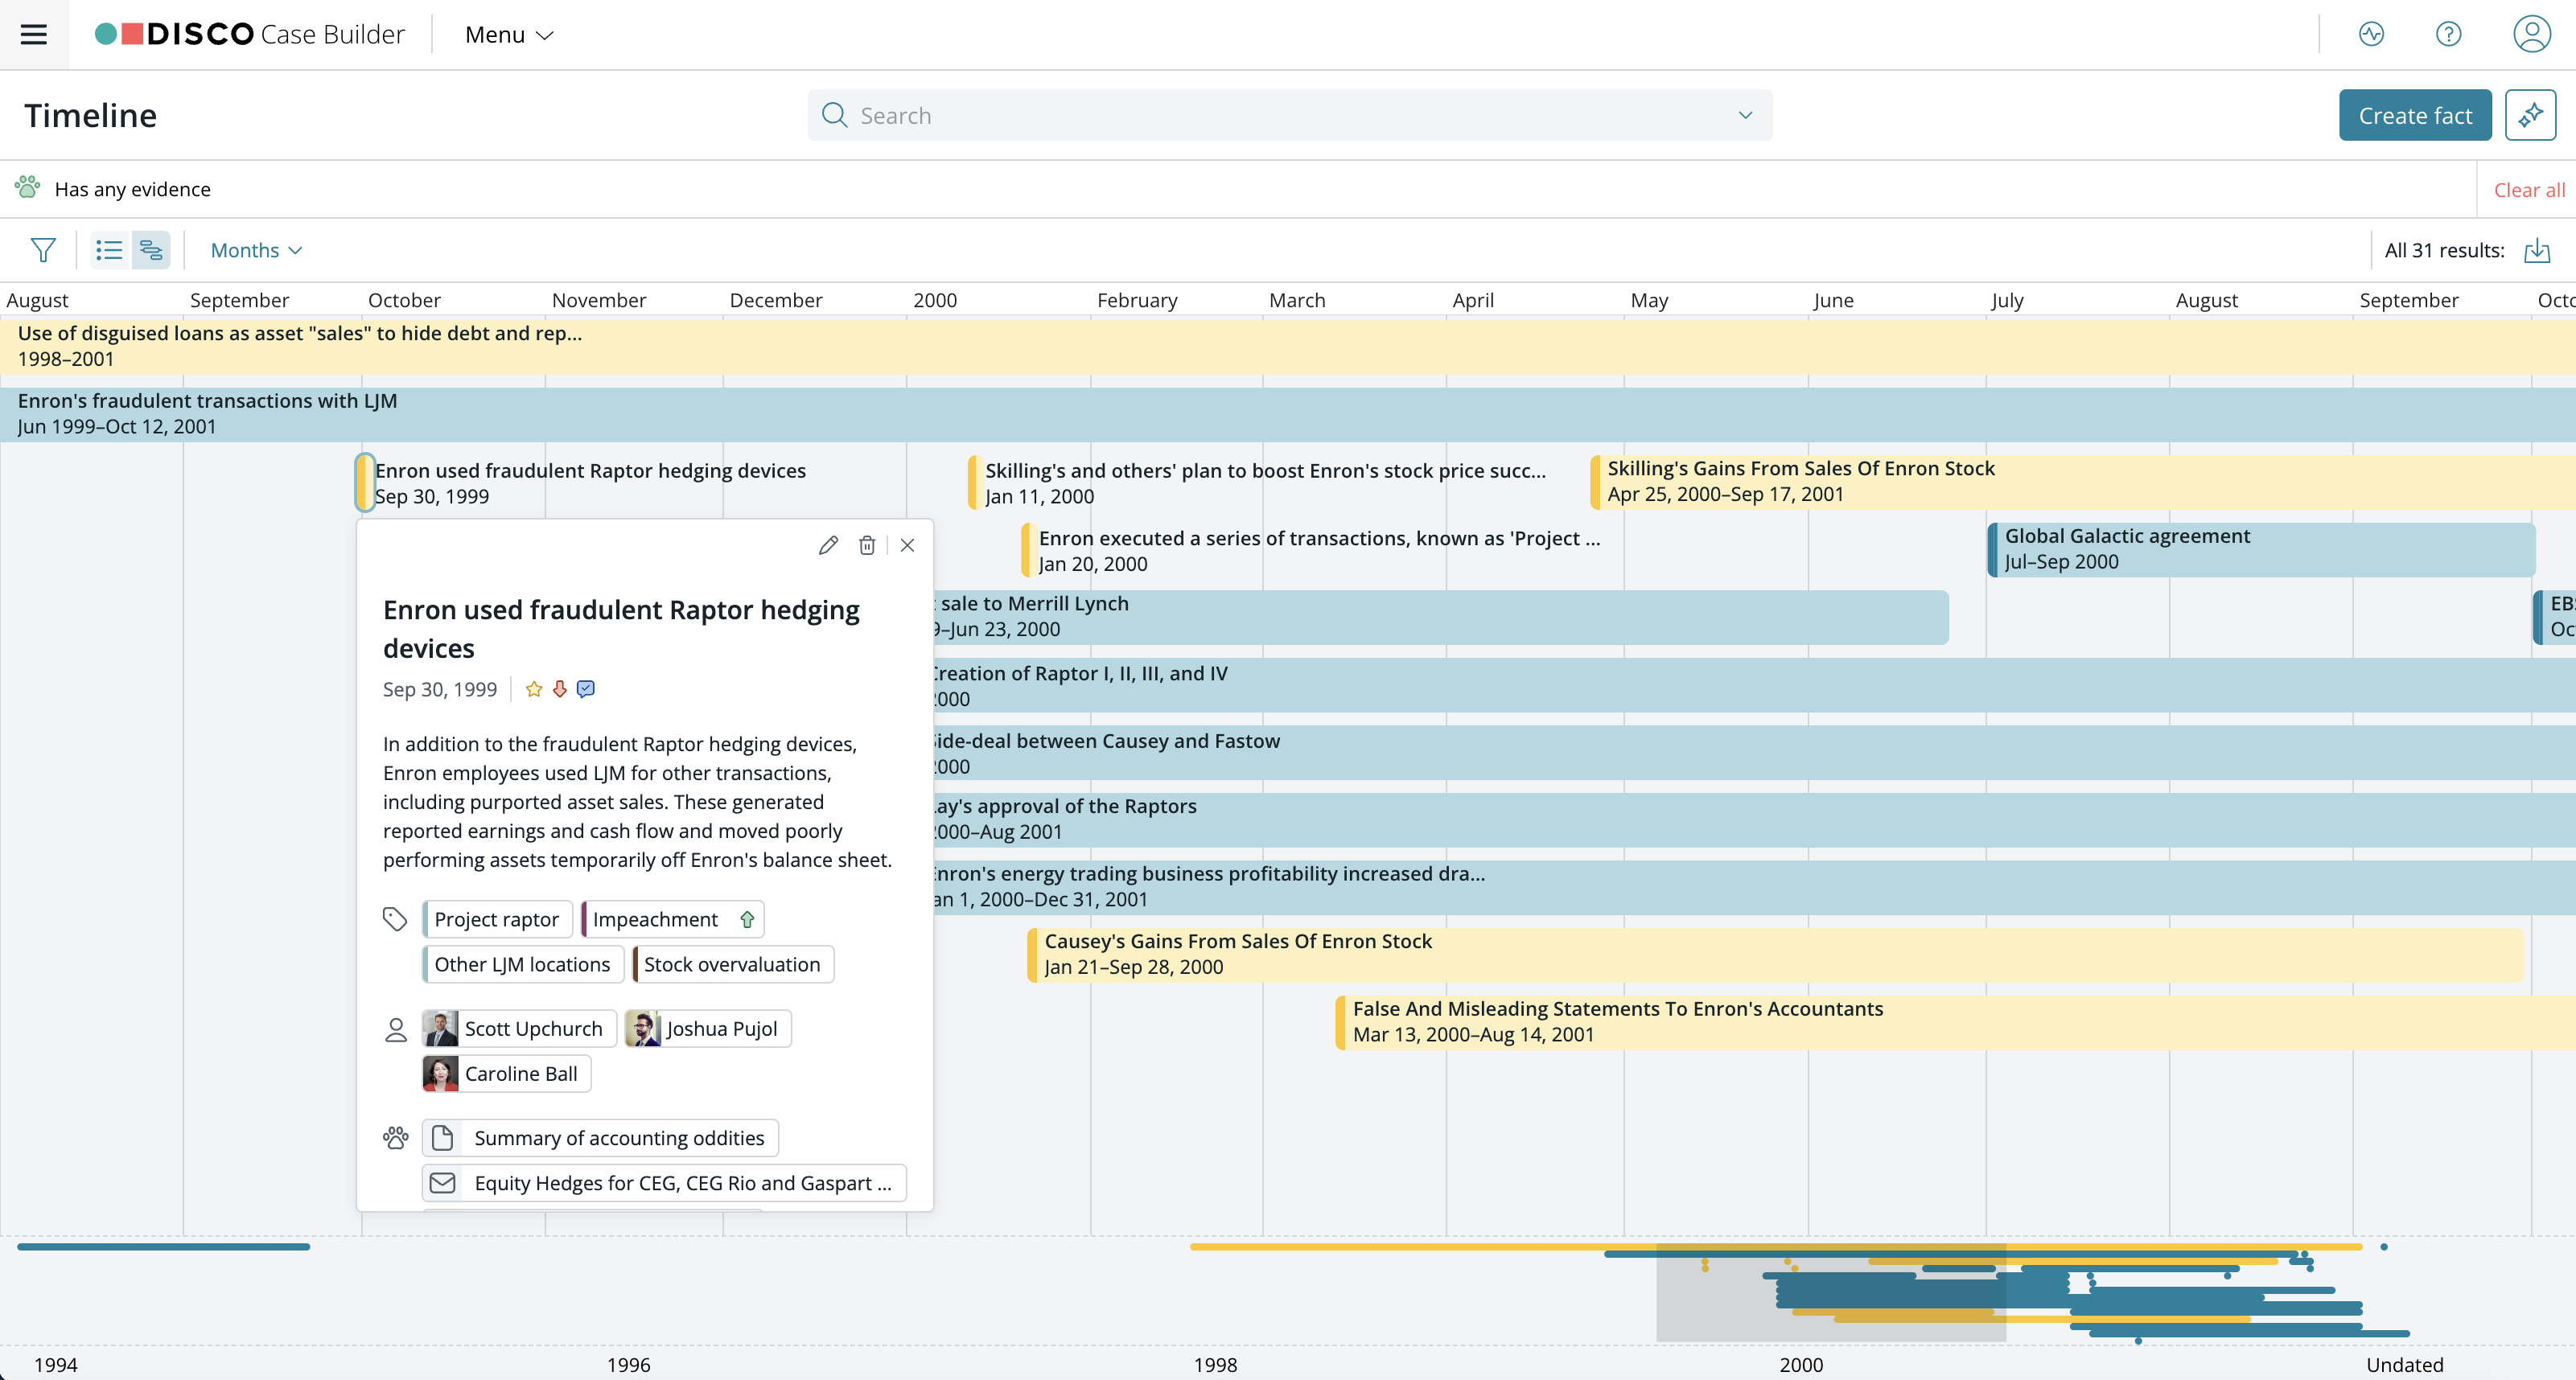Click the evidence paw icon in fact popup
This screenshot has width=2576, height=1380.
[x=395, y=1137]
